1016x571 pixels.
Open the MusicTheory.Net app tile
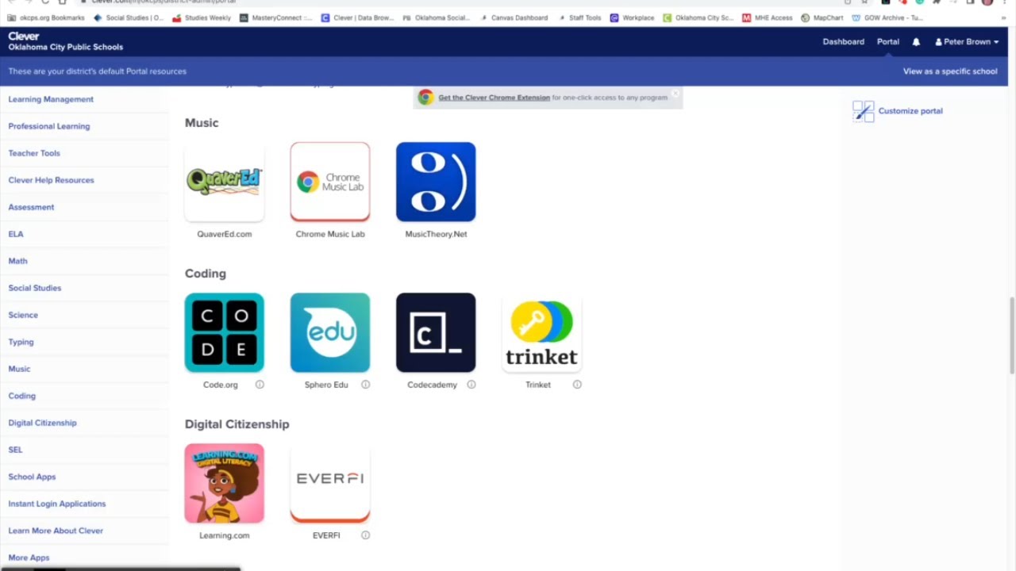pyautogui.click(x=436, y=182)
